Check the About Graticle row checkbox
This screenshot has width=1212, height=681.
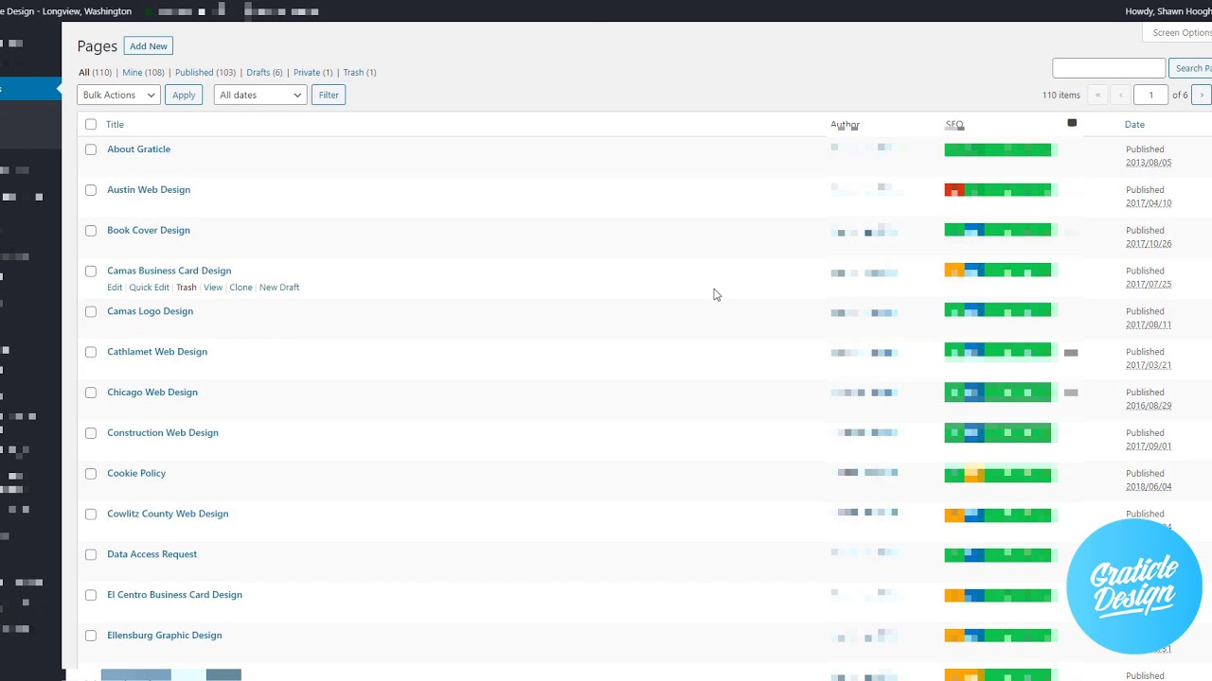point(91,149)
